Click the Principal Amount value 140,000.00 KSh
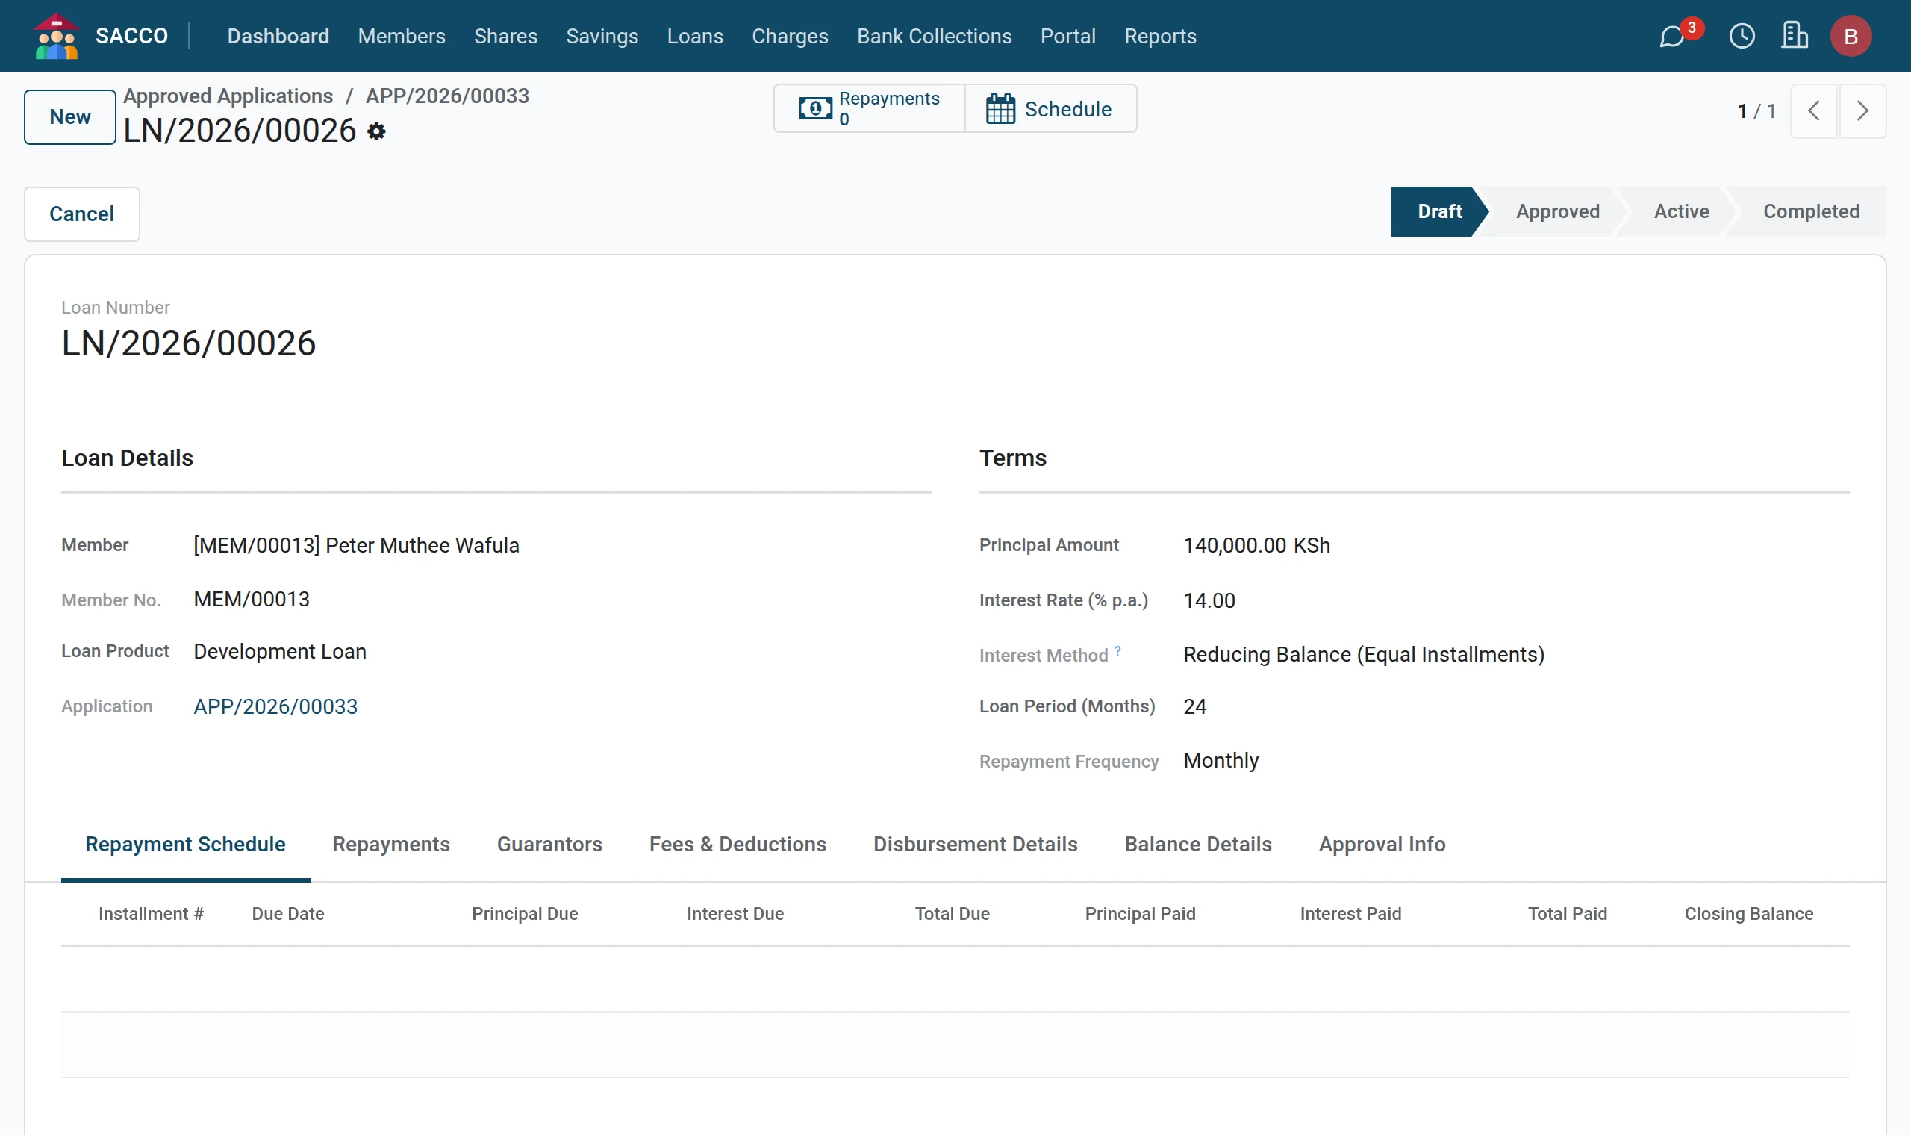This screenshot has height=1135, width=1911. pos(1256,545)
